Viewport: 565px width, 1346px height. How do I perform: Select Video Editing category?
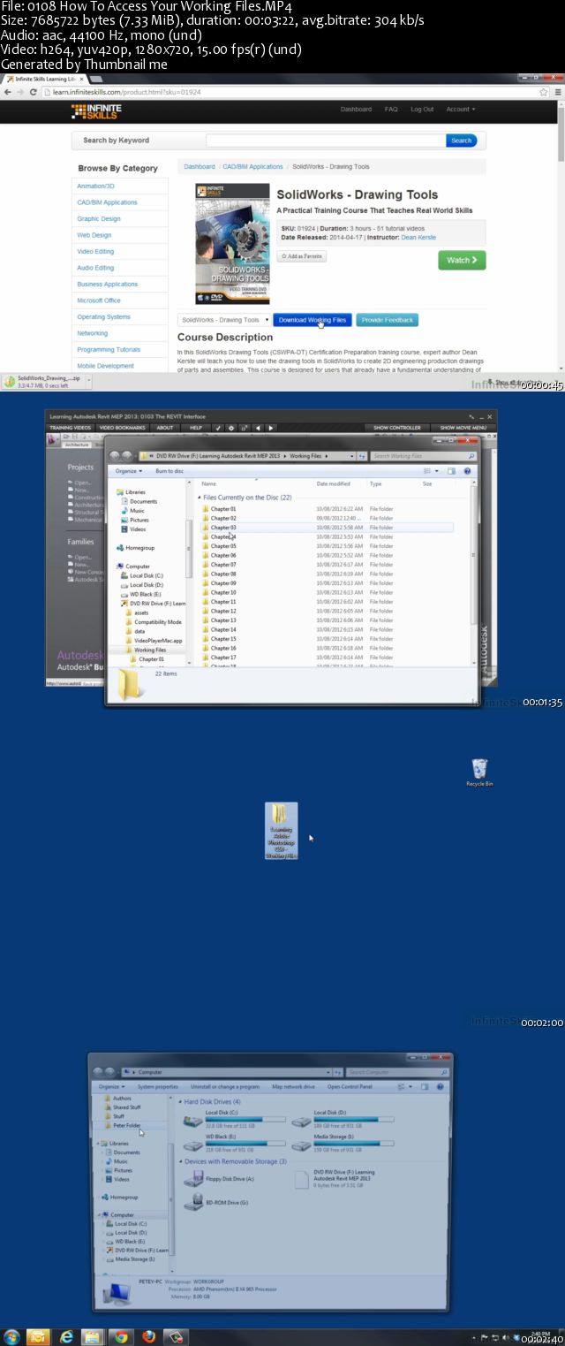pyautogui.click(x=95, y=252)
